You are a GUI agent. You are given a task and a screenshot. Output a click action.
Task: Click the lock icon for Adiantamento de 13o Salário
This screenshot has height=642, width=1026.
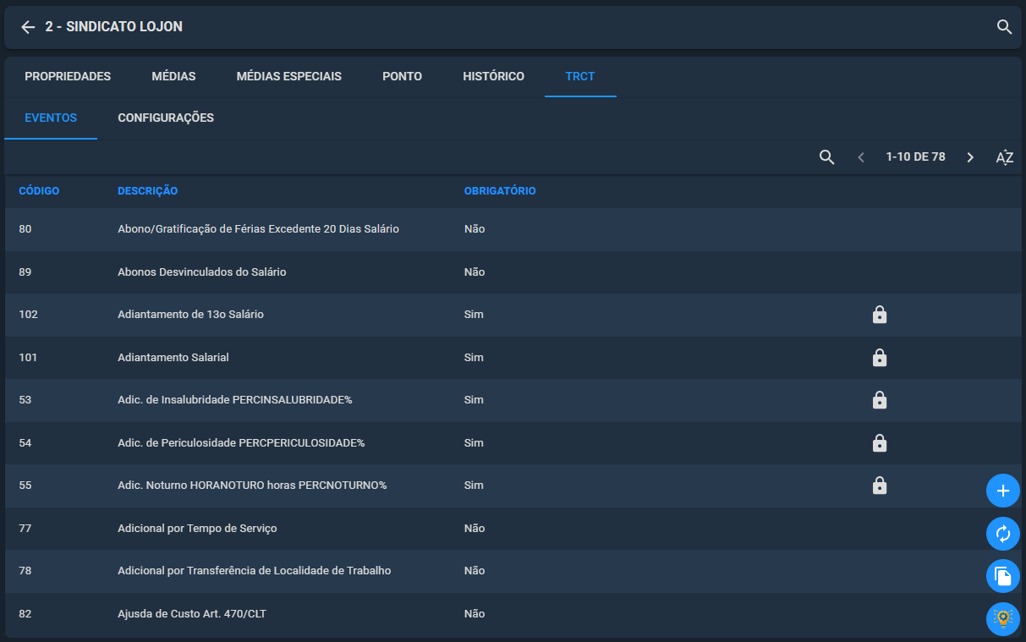click(x=880, y=315)
